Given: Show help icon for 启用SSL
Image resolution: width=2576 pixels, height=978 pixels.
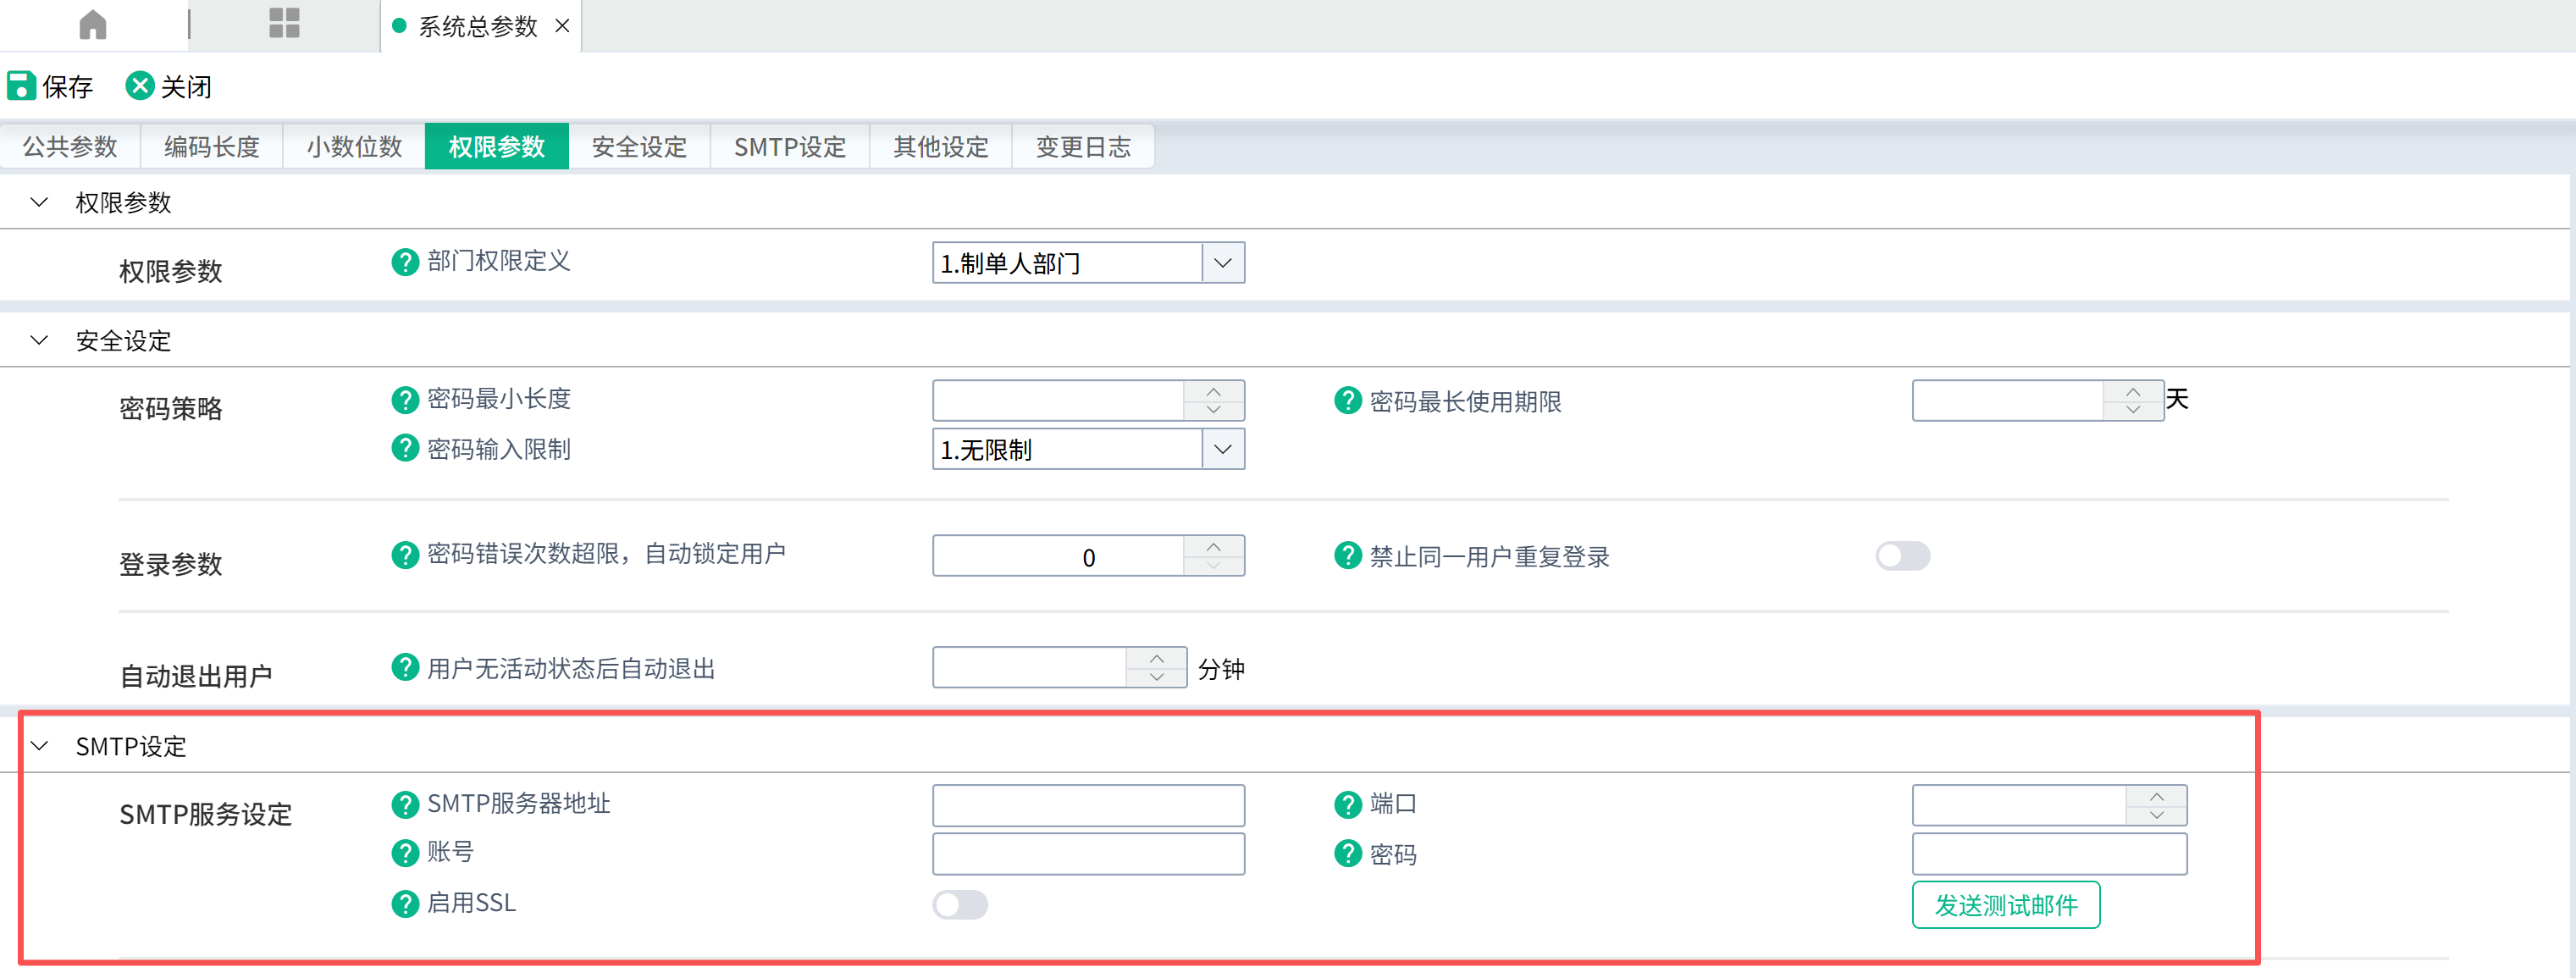Looking at the screenshot, I should [x=405, y=904].
